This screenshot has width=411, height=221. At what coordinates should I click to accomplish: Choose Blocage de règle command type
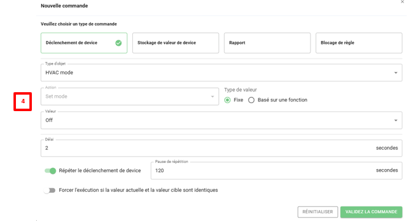(359, 43)
